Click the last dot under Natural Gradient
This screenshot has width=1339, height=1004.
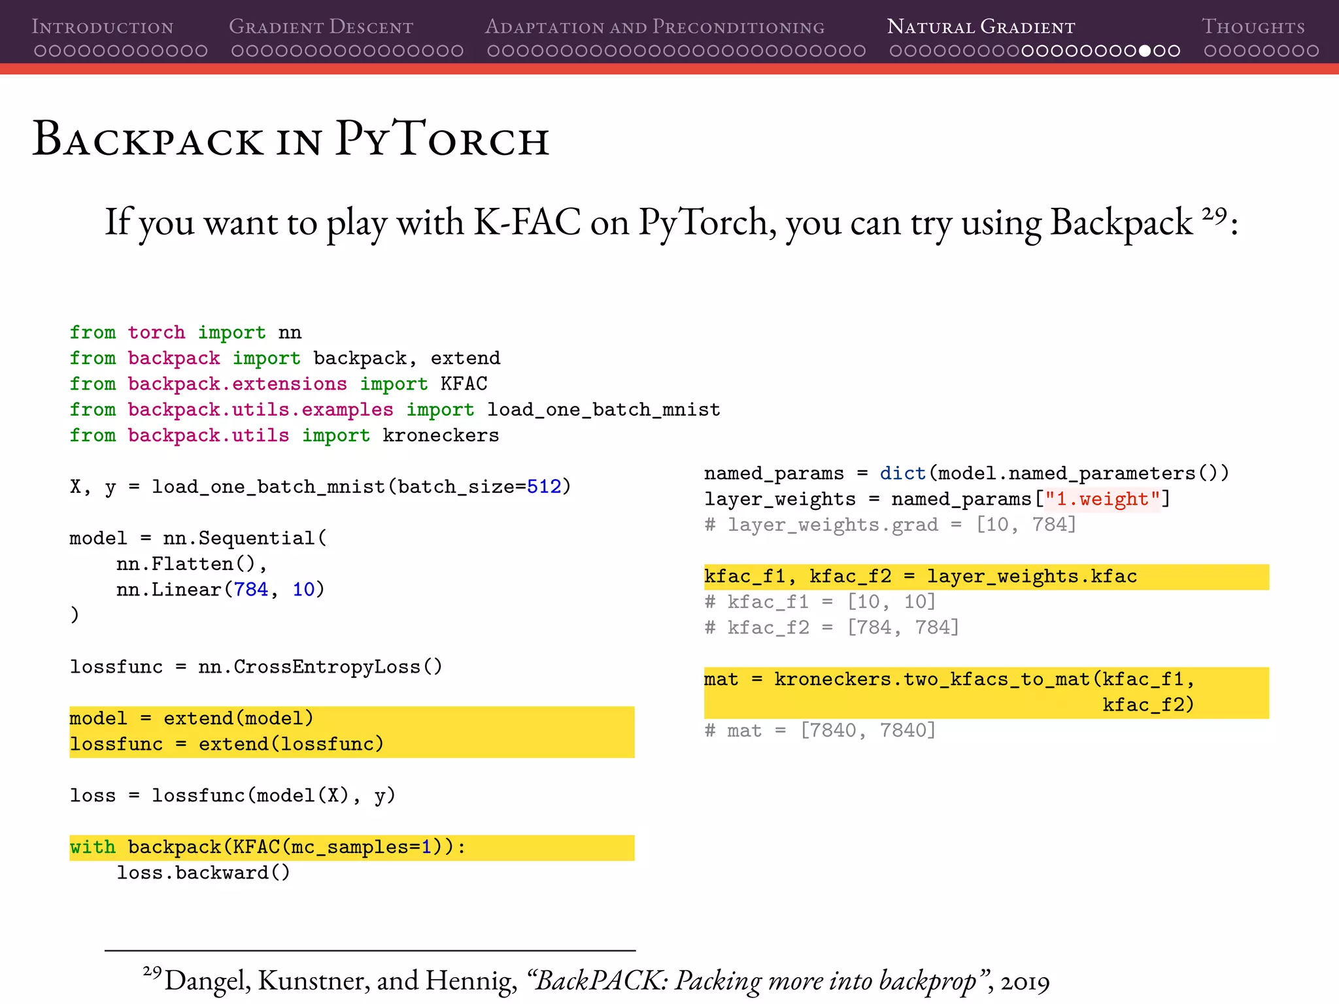1174,51
